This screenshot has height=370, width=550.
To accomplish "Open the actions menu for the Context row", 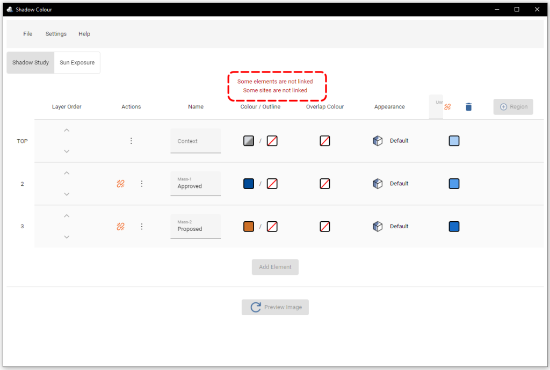I will [131, 141].
